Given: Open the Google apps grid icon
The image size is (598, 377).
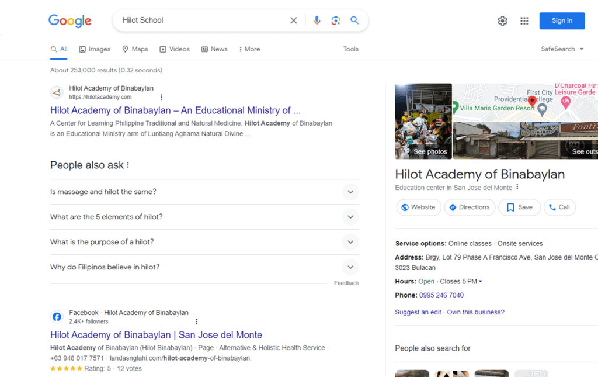Looking at the screenshot, I should [x=524, y=21].
